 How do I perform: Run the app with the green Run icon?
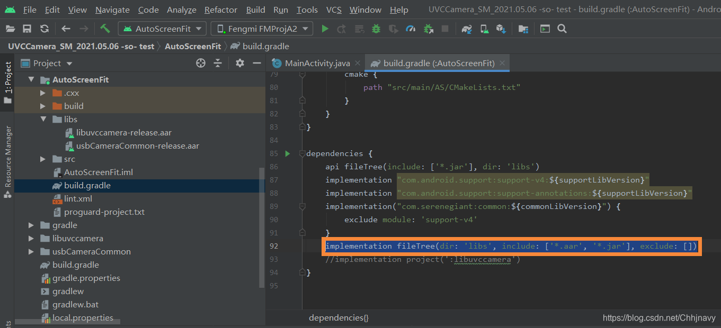coord(325,29)
